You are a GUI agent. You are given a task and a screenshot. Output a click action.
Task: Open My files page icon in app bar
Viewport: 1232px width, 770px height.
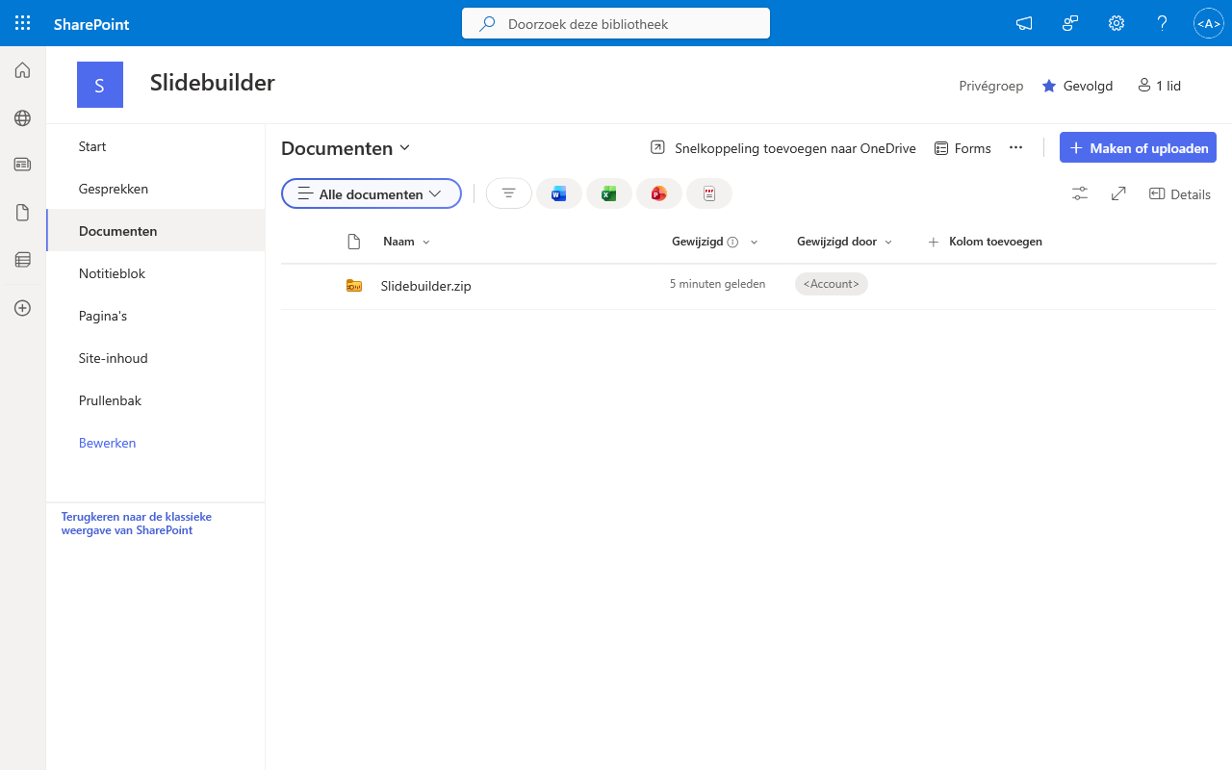[22, 213]
